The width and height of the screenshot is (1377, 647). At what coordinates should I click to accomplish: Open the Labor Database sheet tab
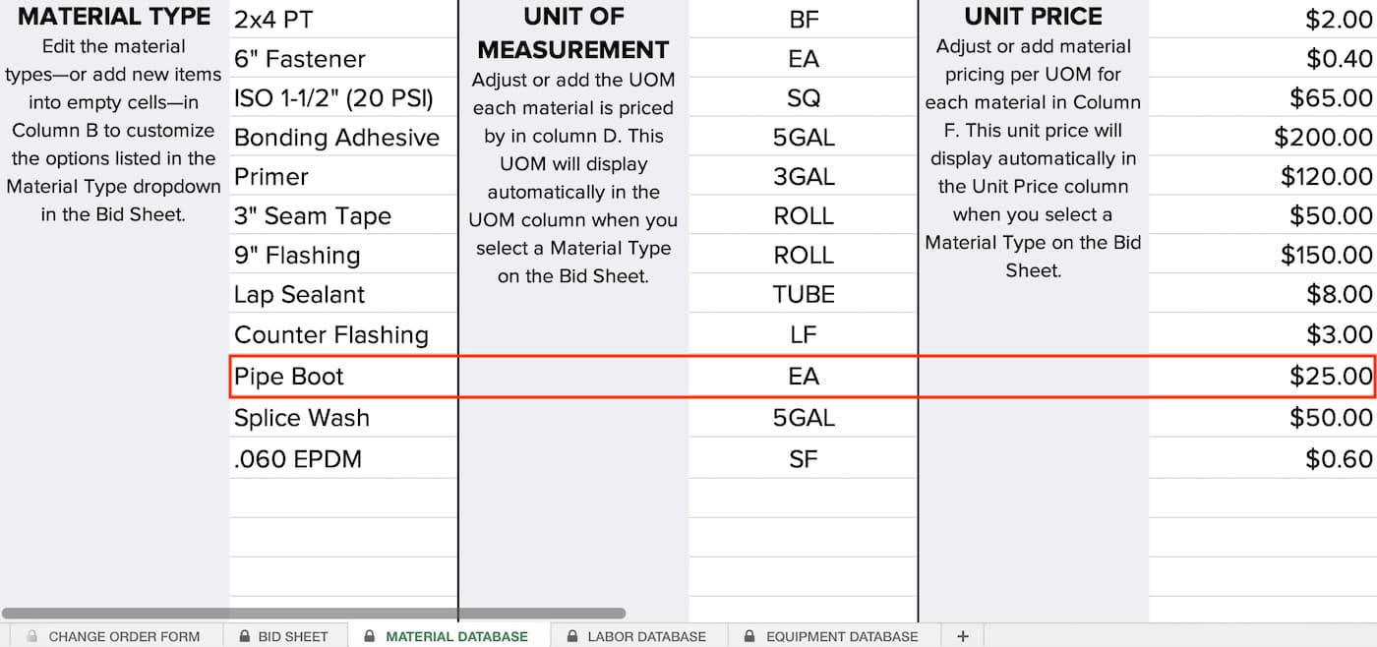pos(646,636)
